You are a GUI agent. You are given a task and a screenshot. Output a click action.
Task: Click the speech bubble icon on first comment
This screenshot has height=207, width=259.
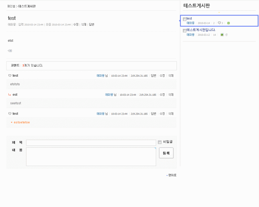(10, 75)
